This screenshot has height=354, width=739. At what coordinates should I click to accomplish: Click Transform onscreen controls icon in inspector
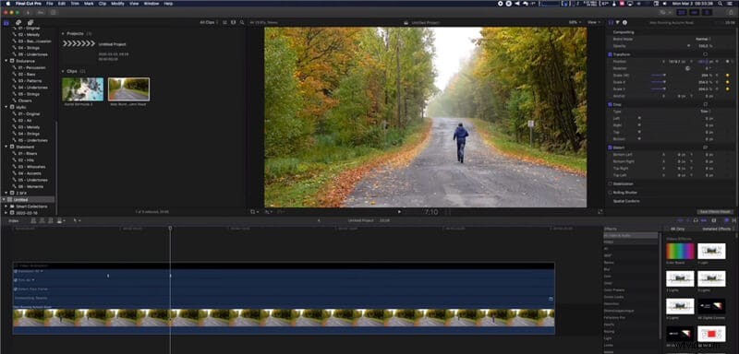pos(706,54)
